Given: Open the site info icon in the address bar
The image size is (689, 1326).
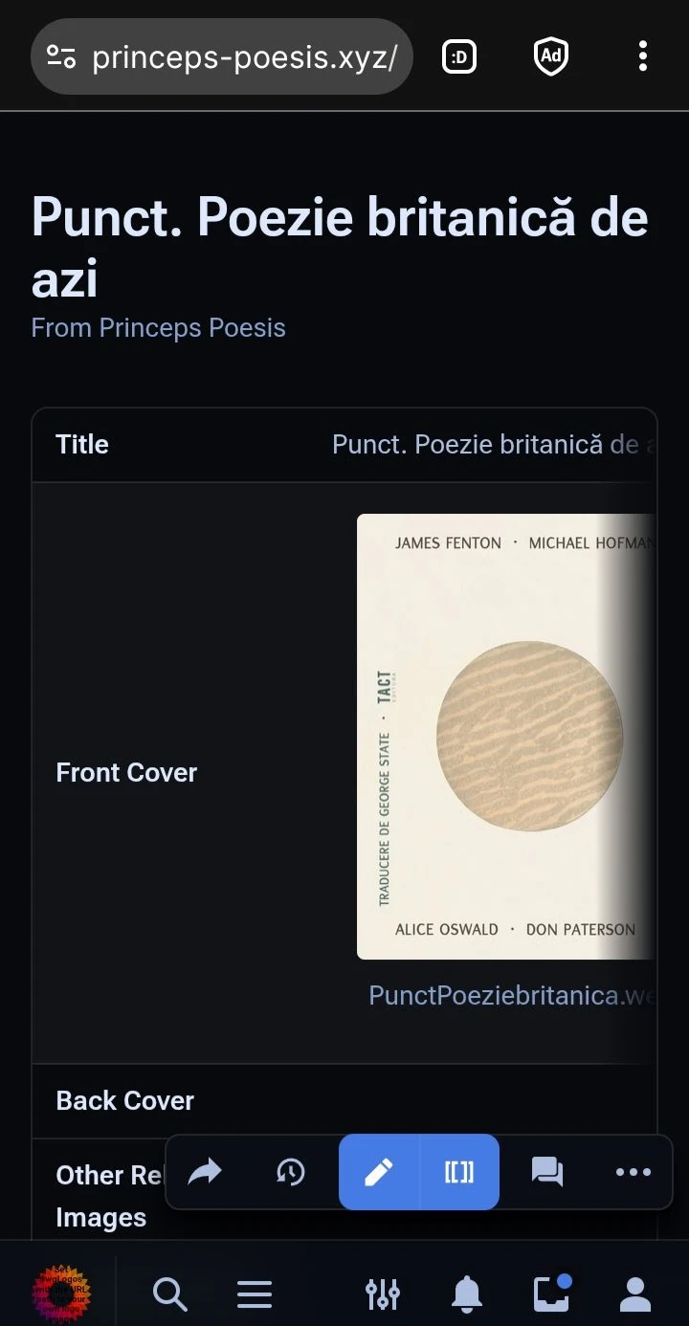Looking at the screenshot, I should click(x=62, y=57).
